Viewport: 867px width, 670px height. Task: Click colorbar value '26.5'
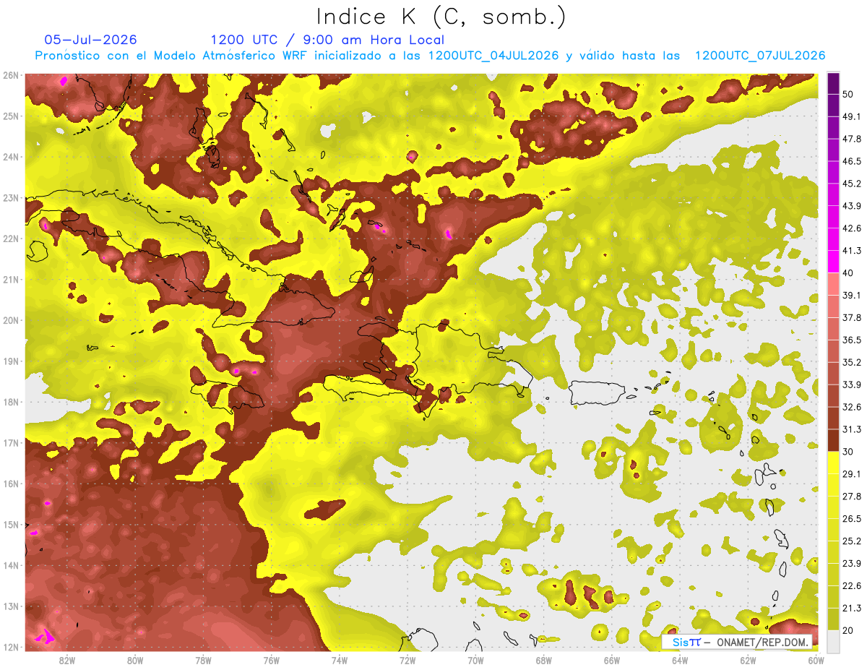pos(852,518)
